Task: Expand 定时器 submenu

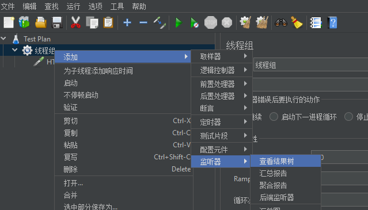Action: coord(222,121)
